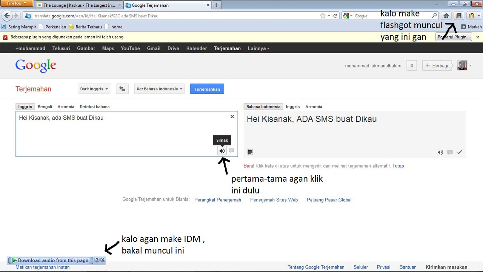Image resolution: width=483 pixels, height=272 pixels.
Task: Open Kalender in Google bar
Action: pyautogui.click(x=197, y=48)
